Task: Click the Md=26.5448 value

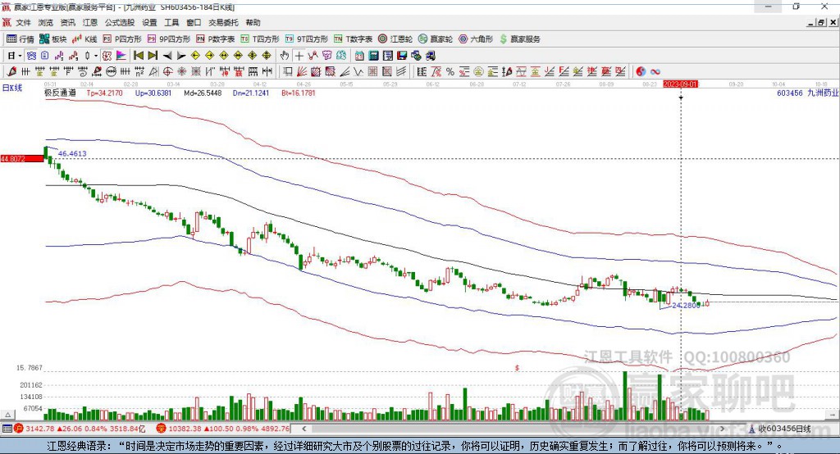Action: coord(203,93)
